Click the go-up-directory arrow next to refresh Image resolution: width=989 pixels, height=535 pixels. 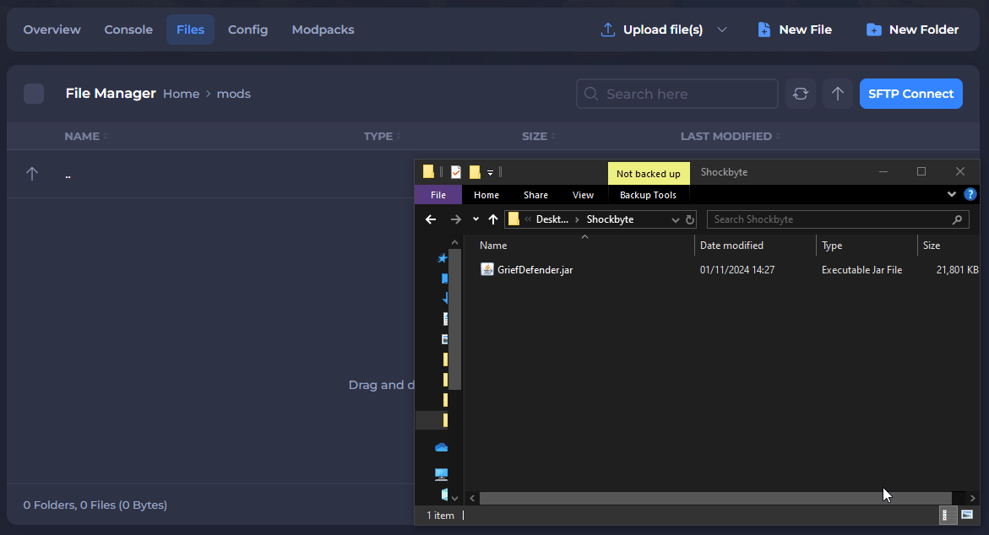click(838, 94)
